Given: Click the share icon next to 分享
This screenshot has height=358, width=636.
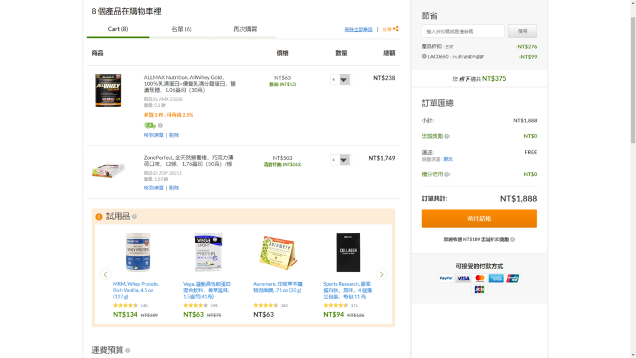Looking at the screenshot, I should [396, 29].
